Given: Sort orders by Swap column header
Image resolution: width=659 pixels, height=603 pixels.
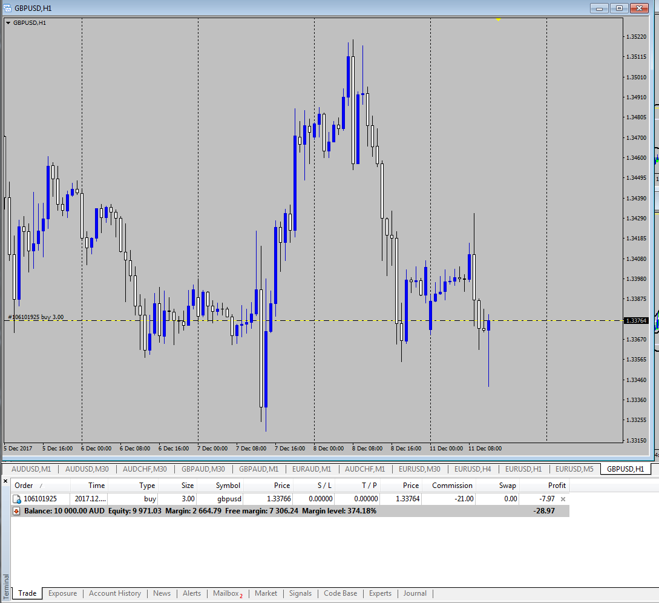Looking at the screenshot, I should pyautogui.click(x=498, y=486).
